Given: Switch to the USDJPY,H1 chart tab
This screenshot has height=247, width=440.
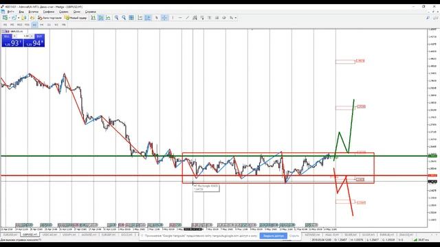Looking at the screenshot, I should pyautogui.click(x=69, y=235).
